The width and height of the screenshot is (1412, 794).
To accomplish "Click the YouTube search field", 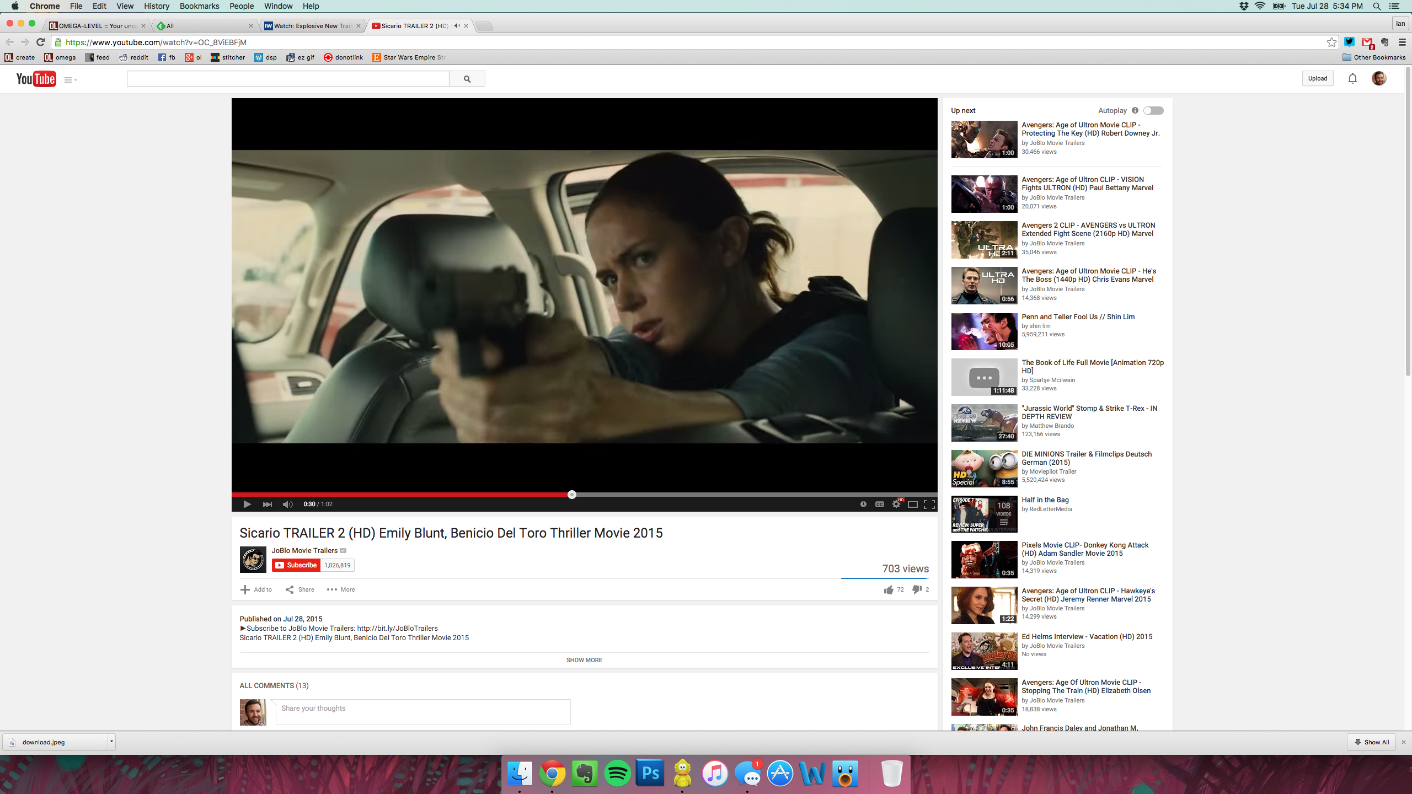I will coord(288,79).
